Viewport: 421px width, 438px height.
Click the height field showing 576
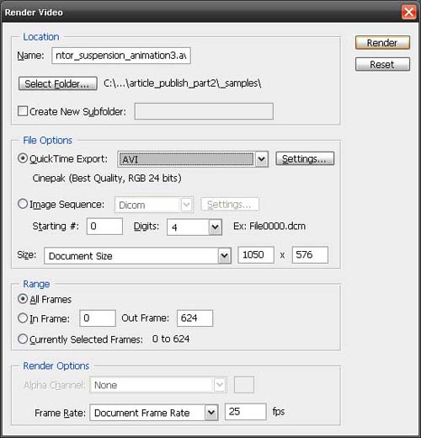[x=310, y=255]
